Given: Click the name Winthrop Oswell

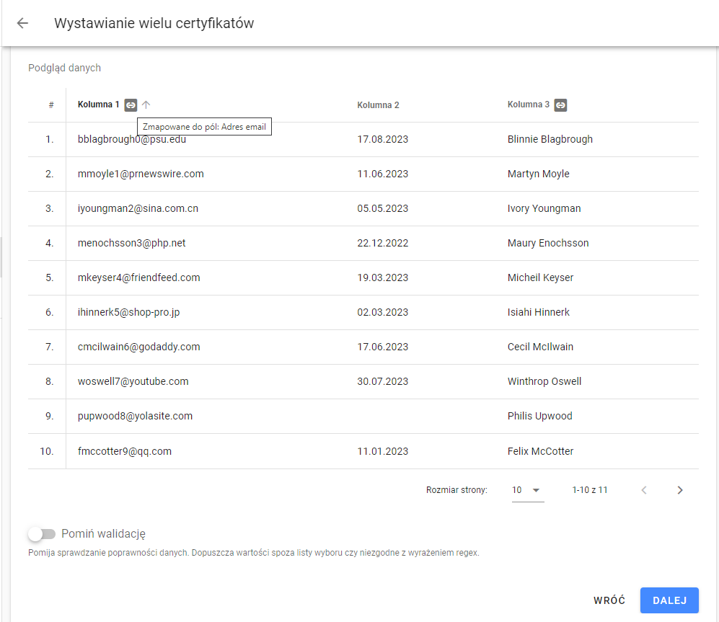Looking at the screenshot, I should (x=544, y=381).
